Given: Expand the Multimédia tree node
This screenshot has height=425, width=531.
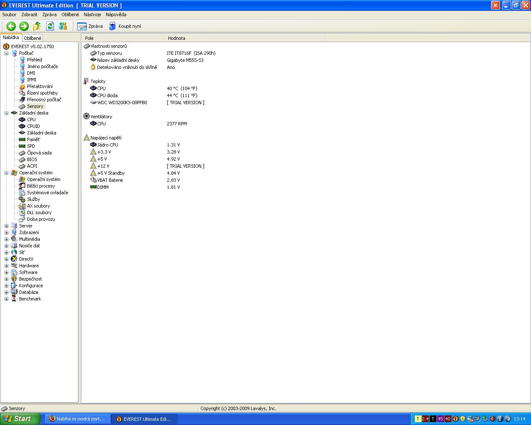Looking at the screenshot, I should coord(6,239).
